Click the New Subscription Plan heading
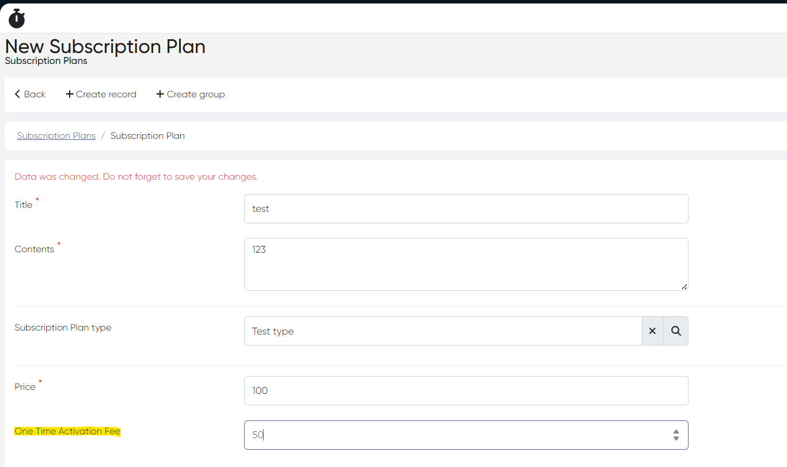The height and width of the screenshot is (467, 787). tap(105, 47)
